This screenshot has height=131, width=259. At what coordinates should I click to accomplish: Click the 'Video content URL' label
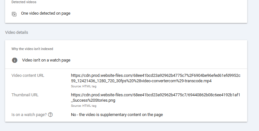pyautogui.click(x=28, y=76)
